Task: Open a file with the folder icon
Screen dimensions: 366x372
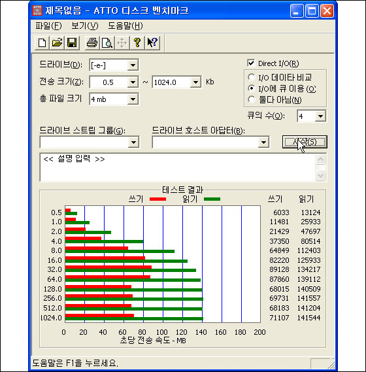Action: pos(57,42)
